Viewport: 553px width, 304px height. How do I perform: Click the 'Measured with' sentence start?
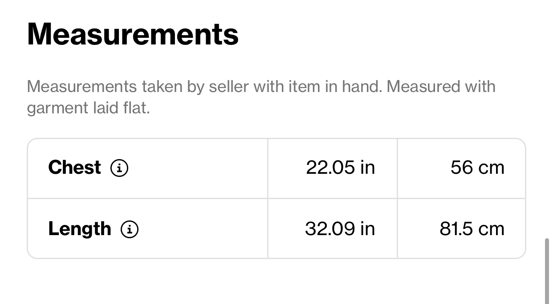click(441, 86)
